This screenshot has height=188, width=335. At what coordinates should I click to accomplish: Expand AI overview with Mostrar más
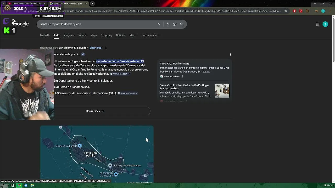[95, 111]
